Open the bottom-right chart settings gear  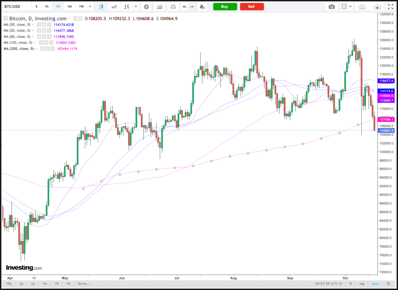tap(389, 283)
